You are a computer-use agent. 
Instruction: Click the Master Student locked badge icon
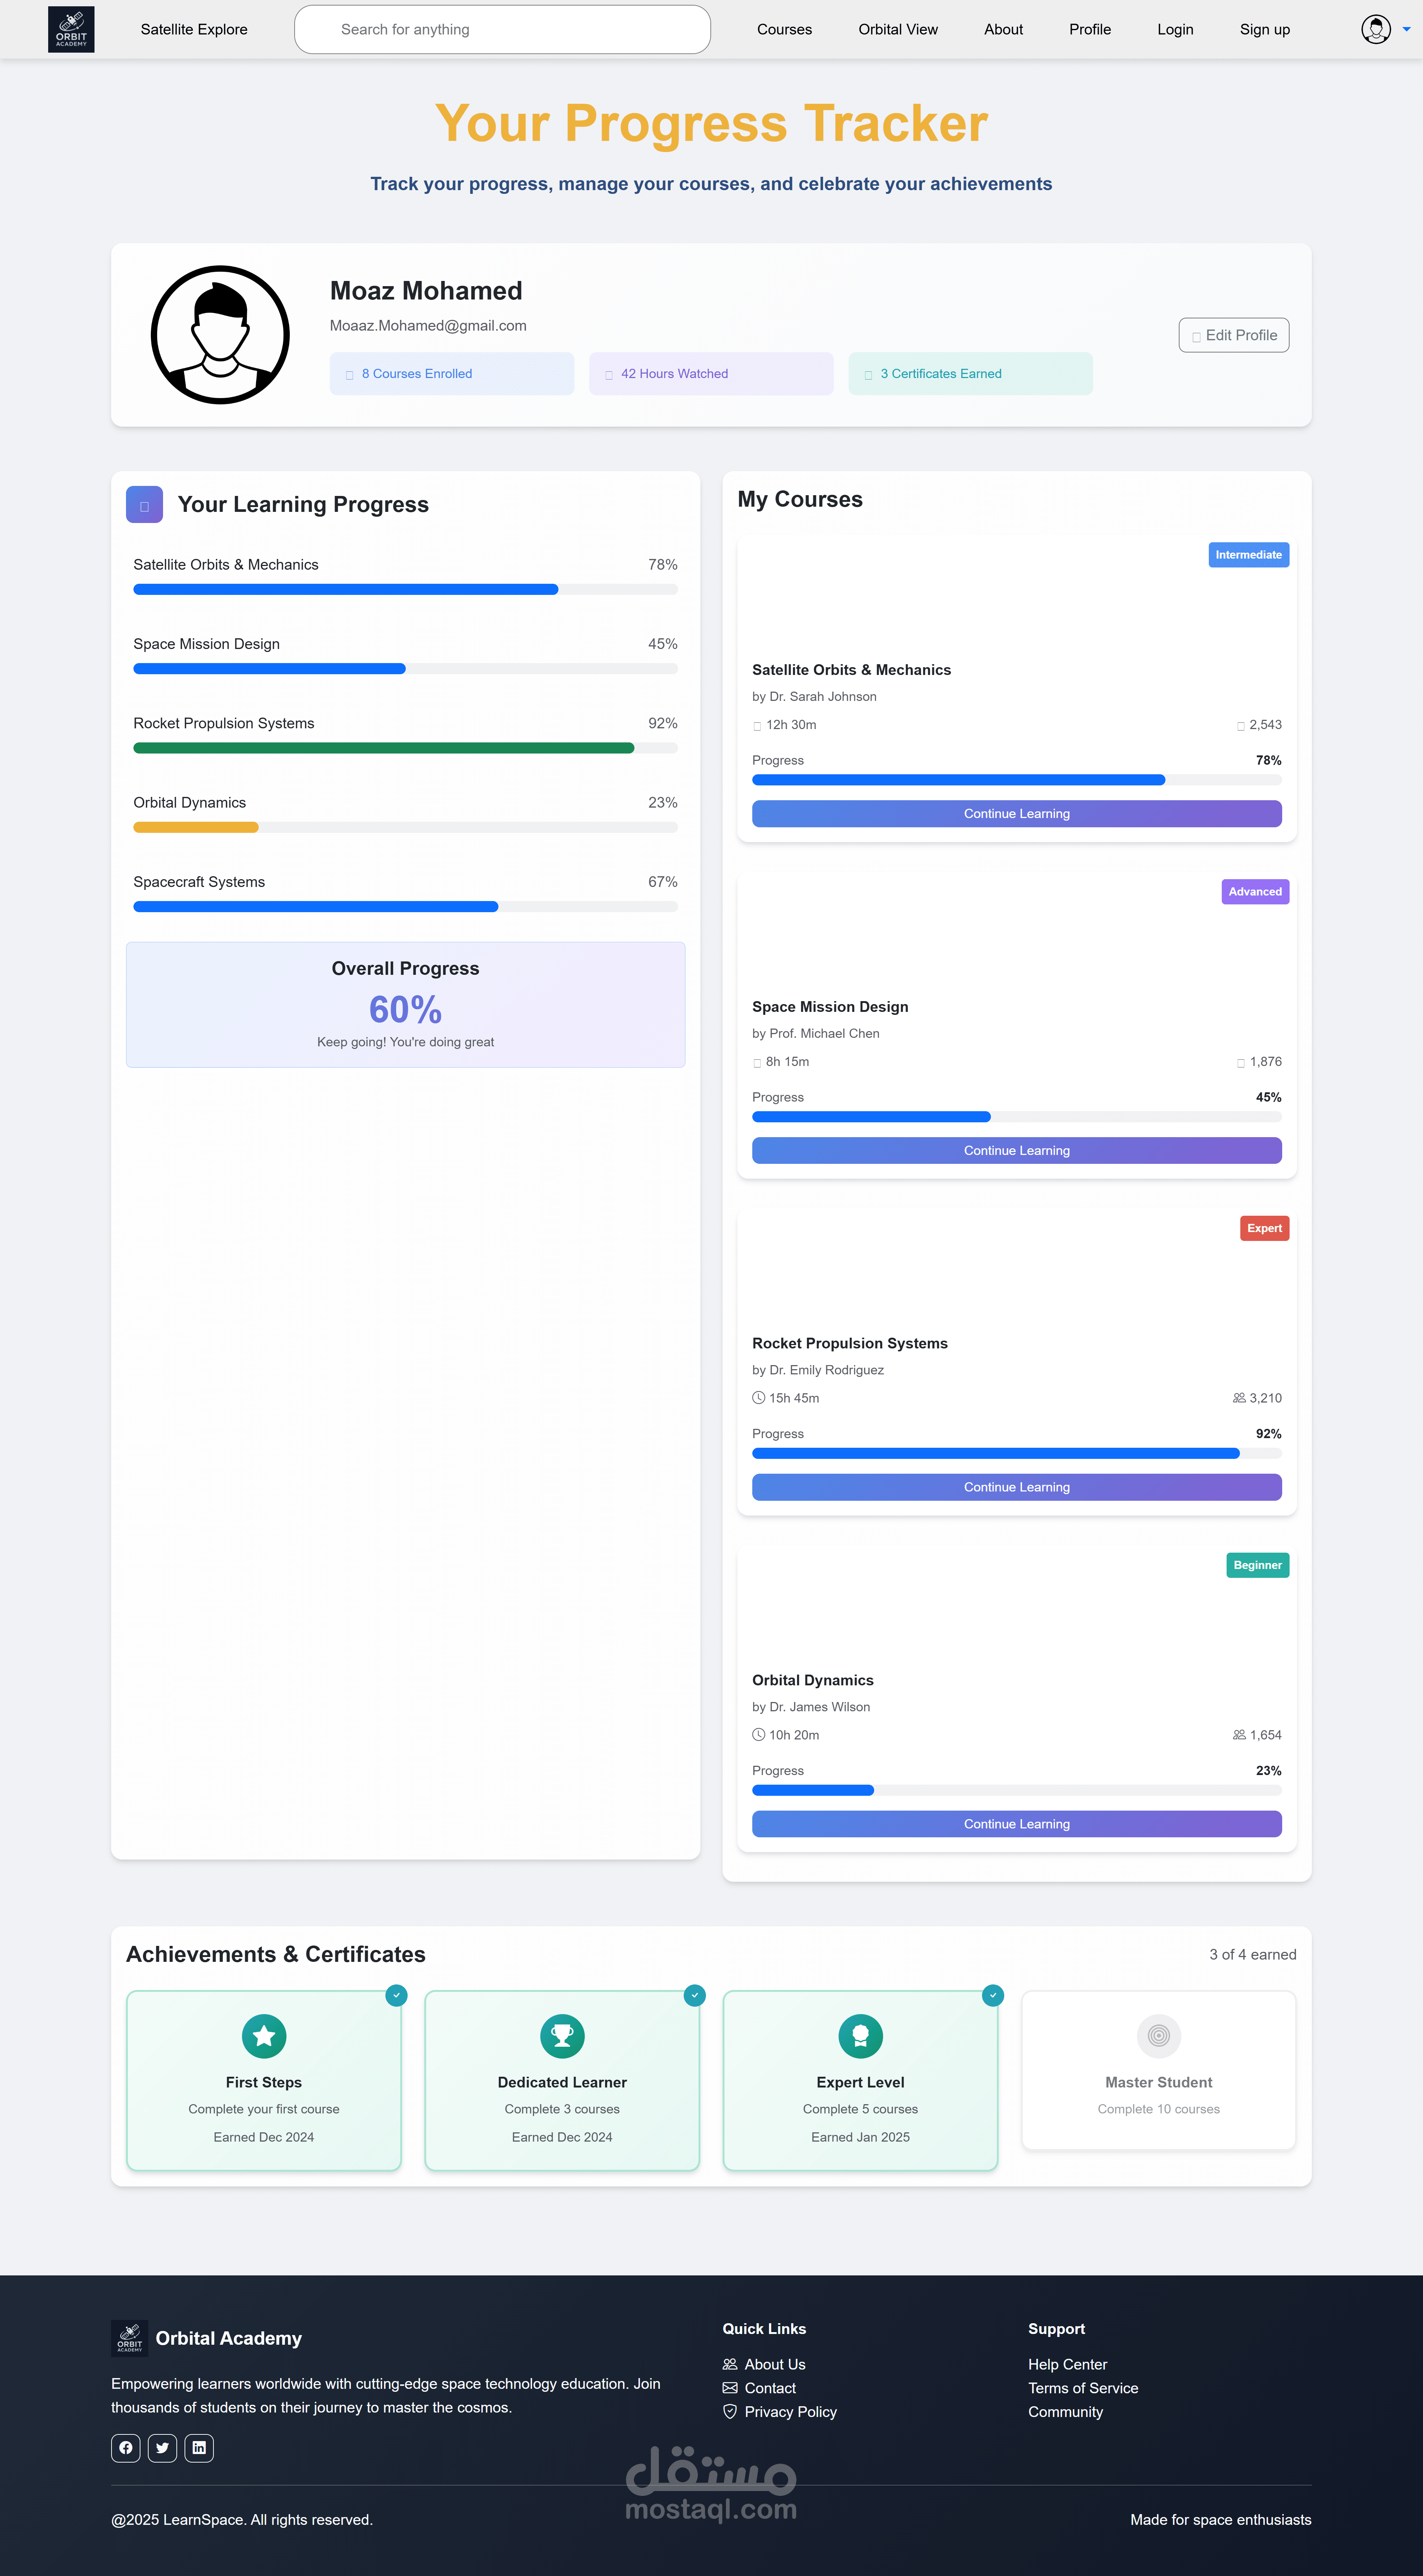[1159, 2036]
